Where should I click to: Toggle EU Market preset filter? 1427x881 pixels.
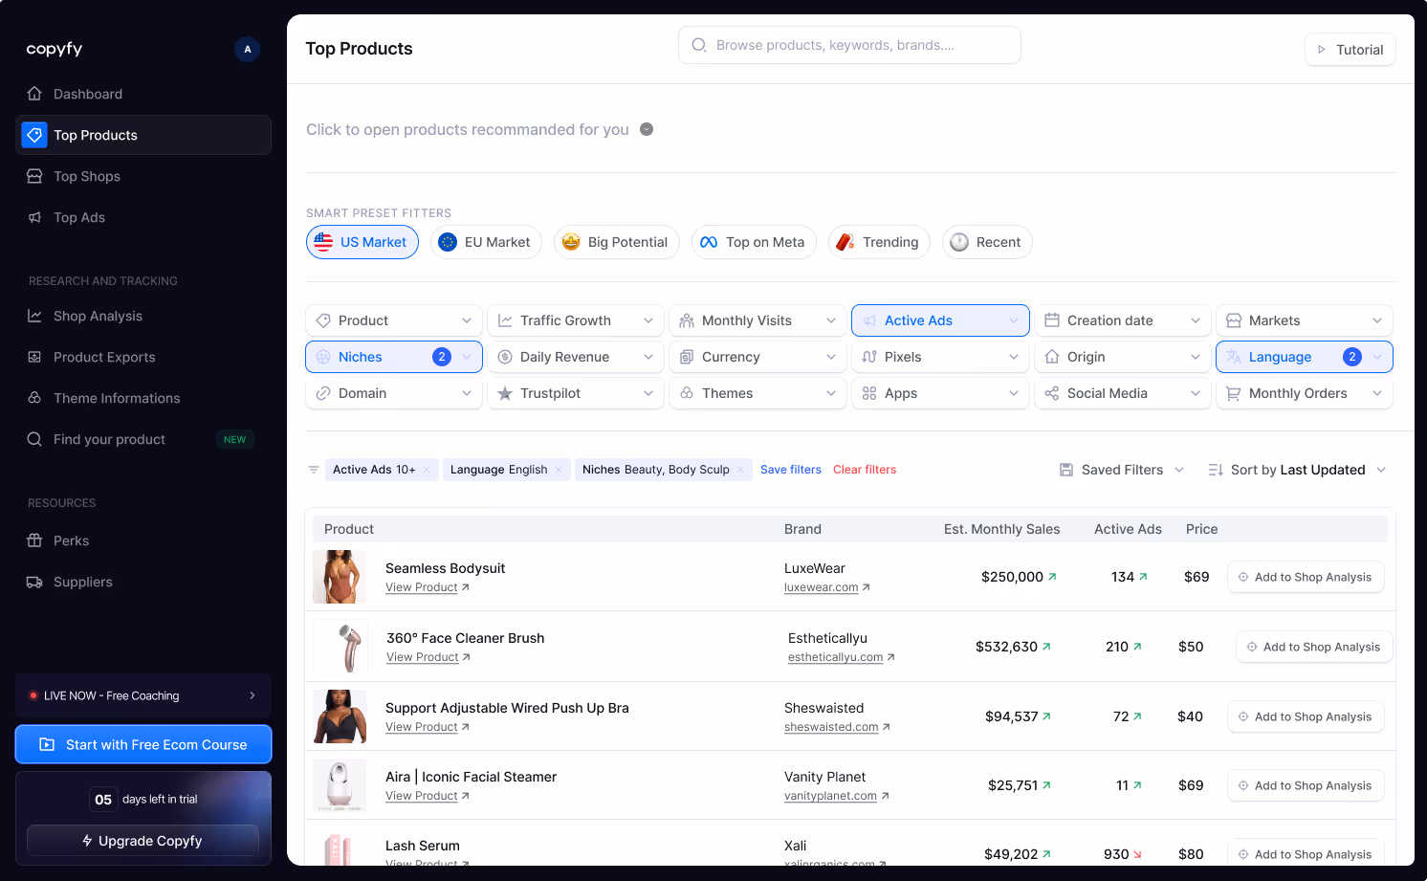[x=486, y=242]
